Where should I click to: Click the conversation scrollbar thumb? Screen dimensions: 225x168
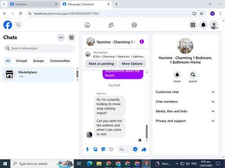pos(147,132)
